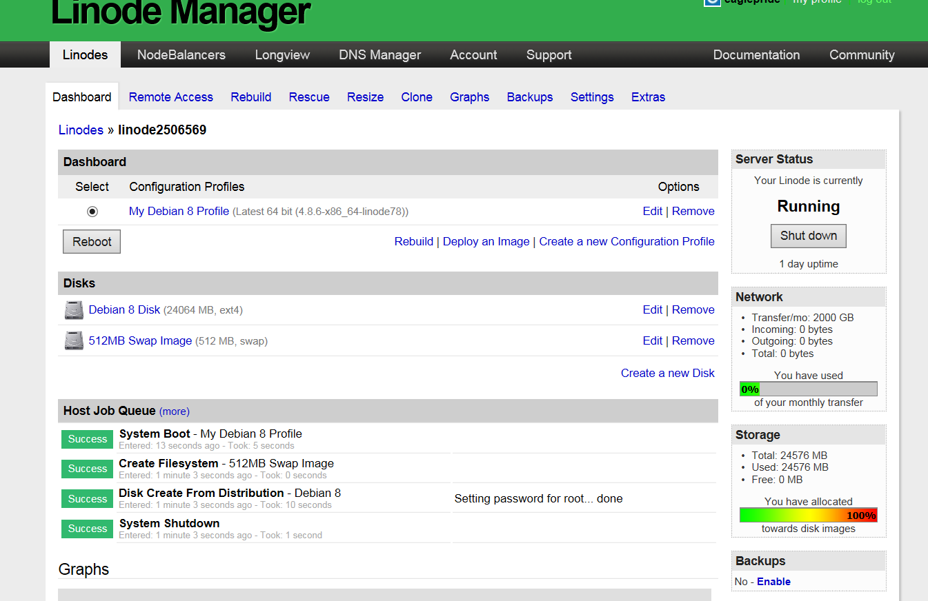The image size is (928, 601).
Task: Open DNS Manager
Action: (x=380, y=54)
